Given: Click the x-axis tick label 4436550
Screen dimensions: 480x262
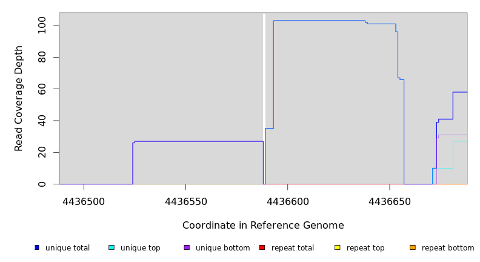Looking at the screenshot, I should [x=185, y=201].
